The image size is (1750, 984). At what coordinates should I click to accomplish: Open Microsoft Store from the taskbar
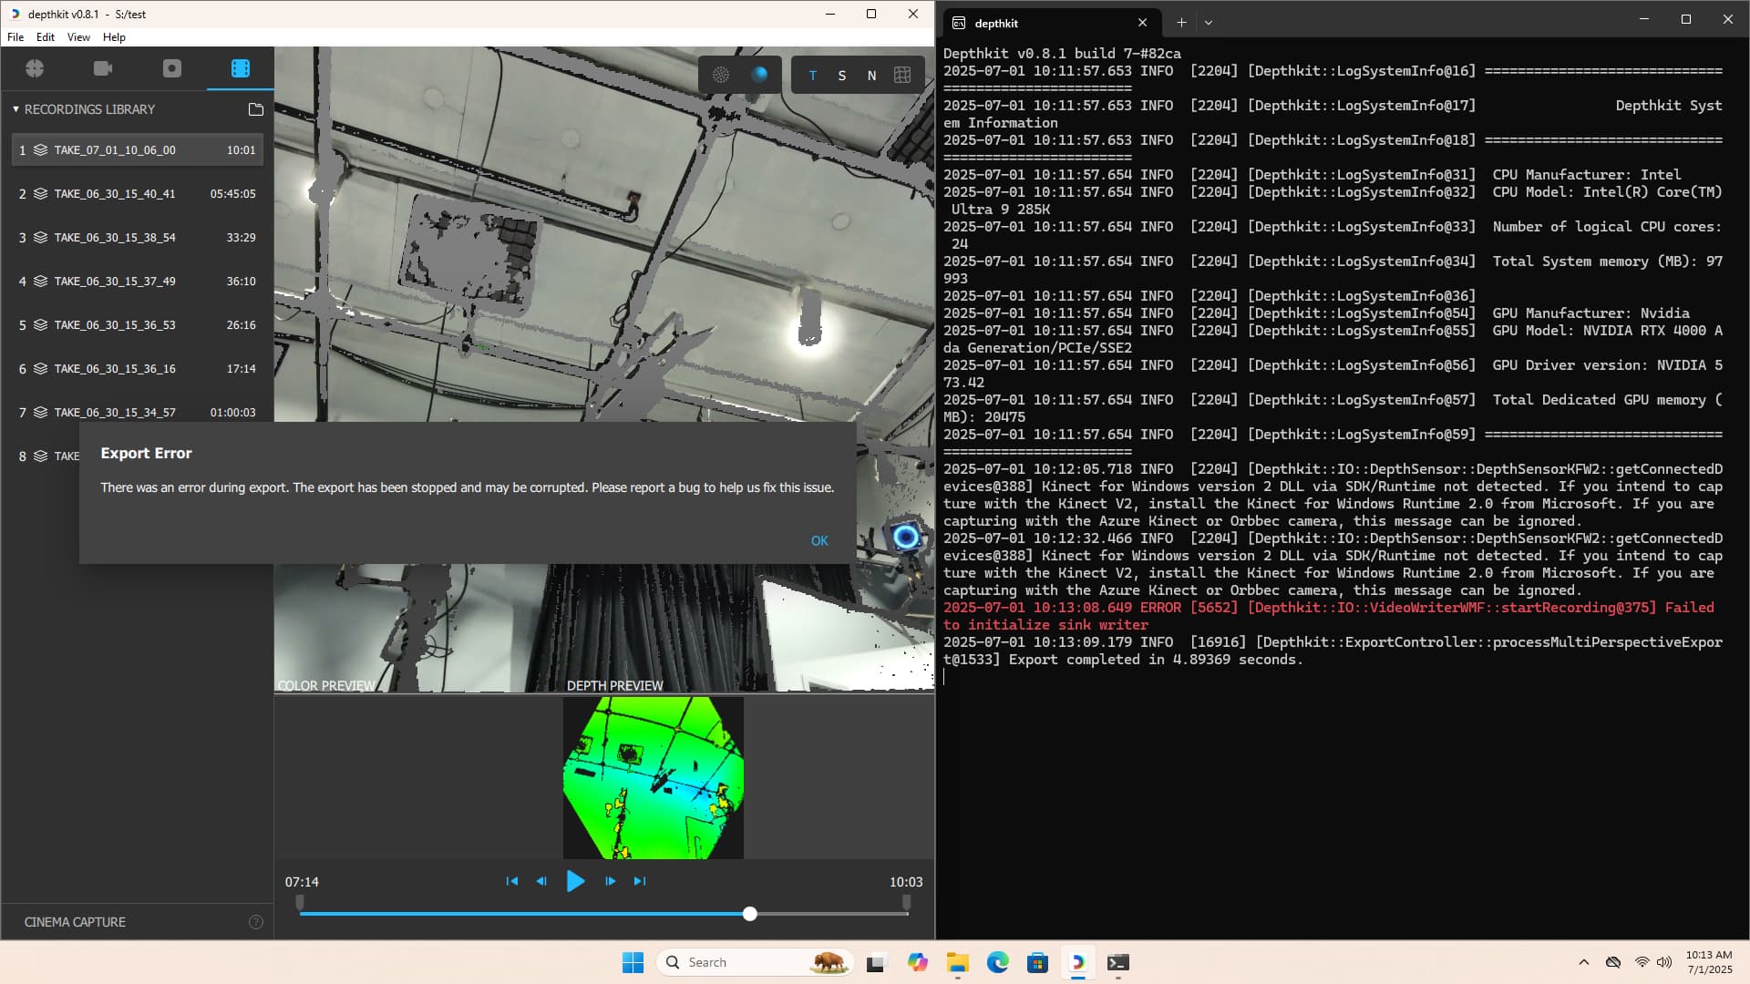click(1037, 962)
